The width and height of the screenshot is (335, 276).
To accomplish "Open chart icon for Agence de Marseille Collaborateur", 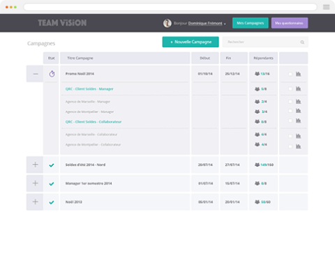I will [x=298, y=136].
